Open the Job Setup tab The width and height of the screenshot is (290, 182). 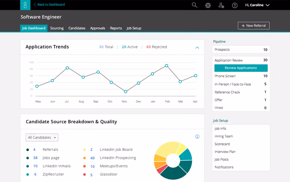[134, 28]
